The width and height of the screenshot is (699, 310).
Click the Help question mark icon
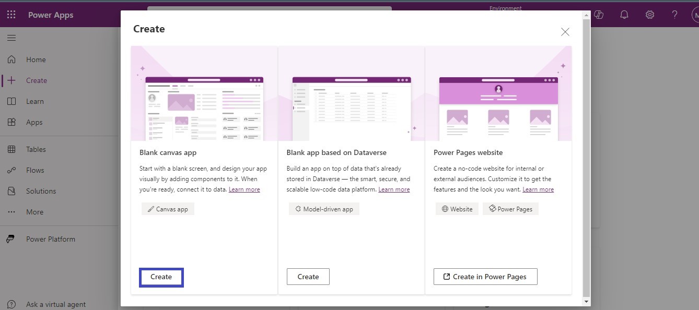pyautogui.click(x=674, y=15)
